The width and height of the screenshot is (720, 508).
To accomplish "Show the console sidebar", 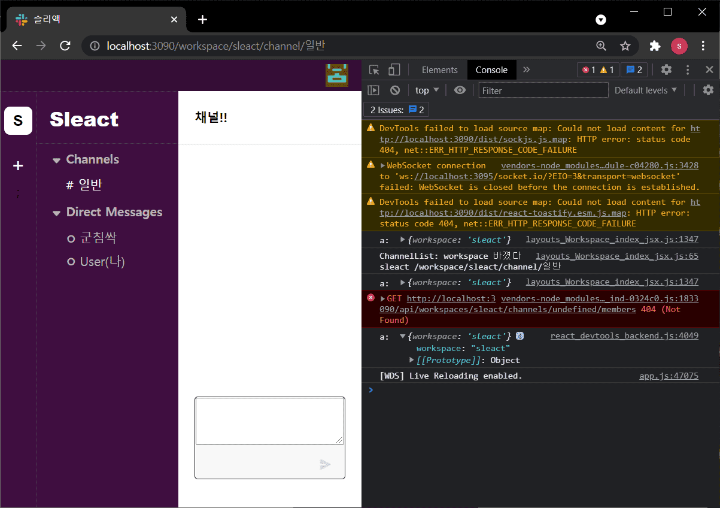I will coord(373,90).
